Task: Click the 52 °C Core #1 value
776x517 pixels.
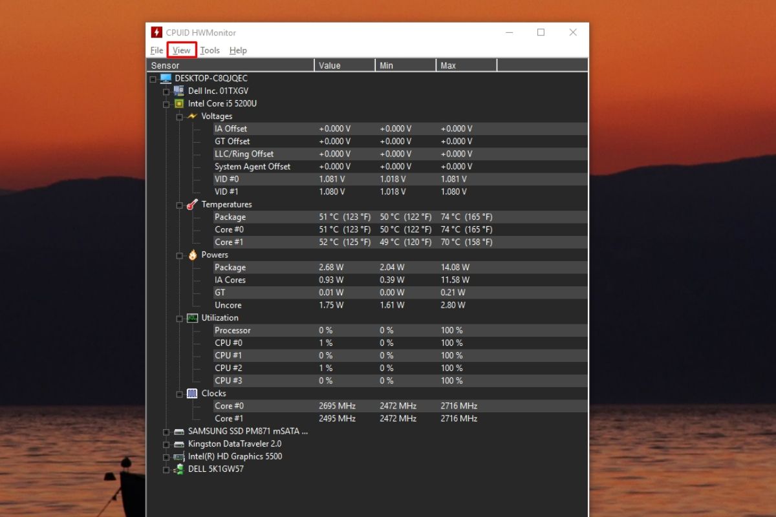Action: [345, 242]
